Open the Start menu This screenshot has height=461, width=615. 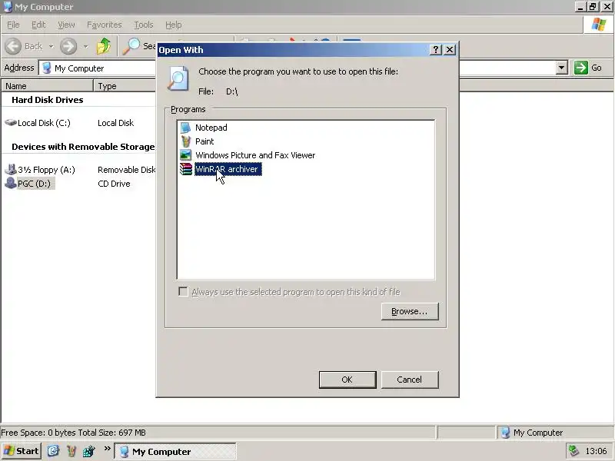pyautogui.click(x=22, y=451)
